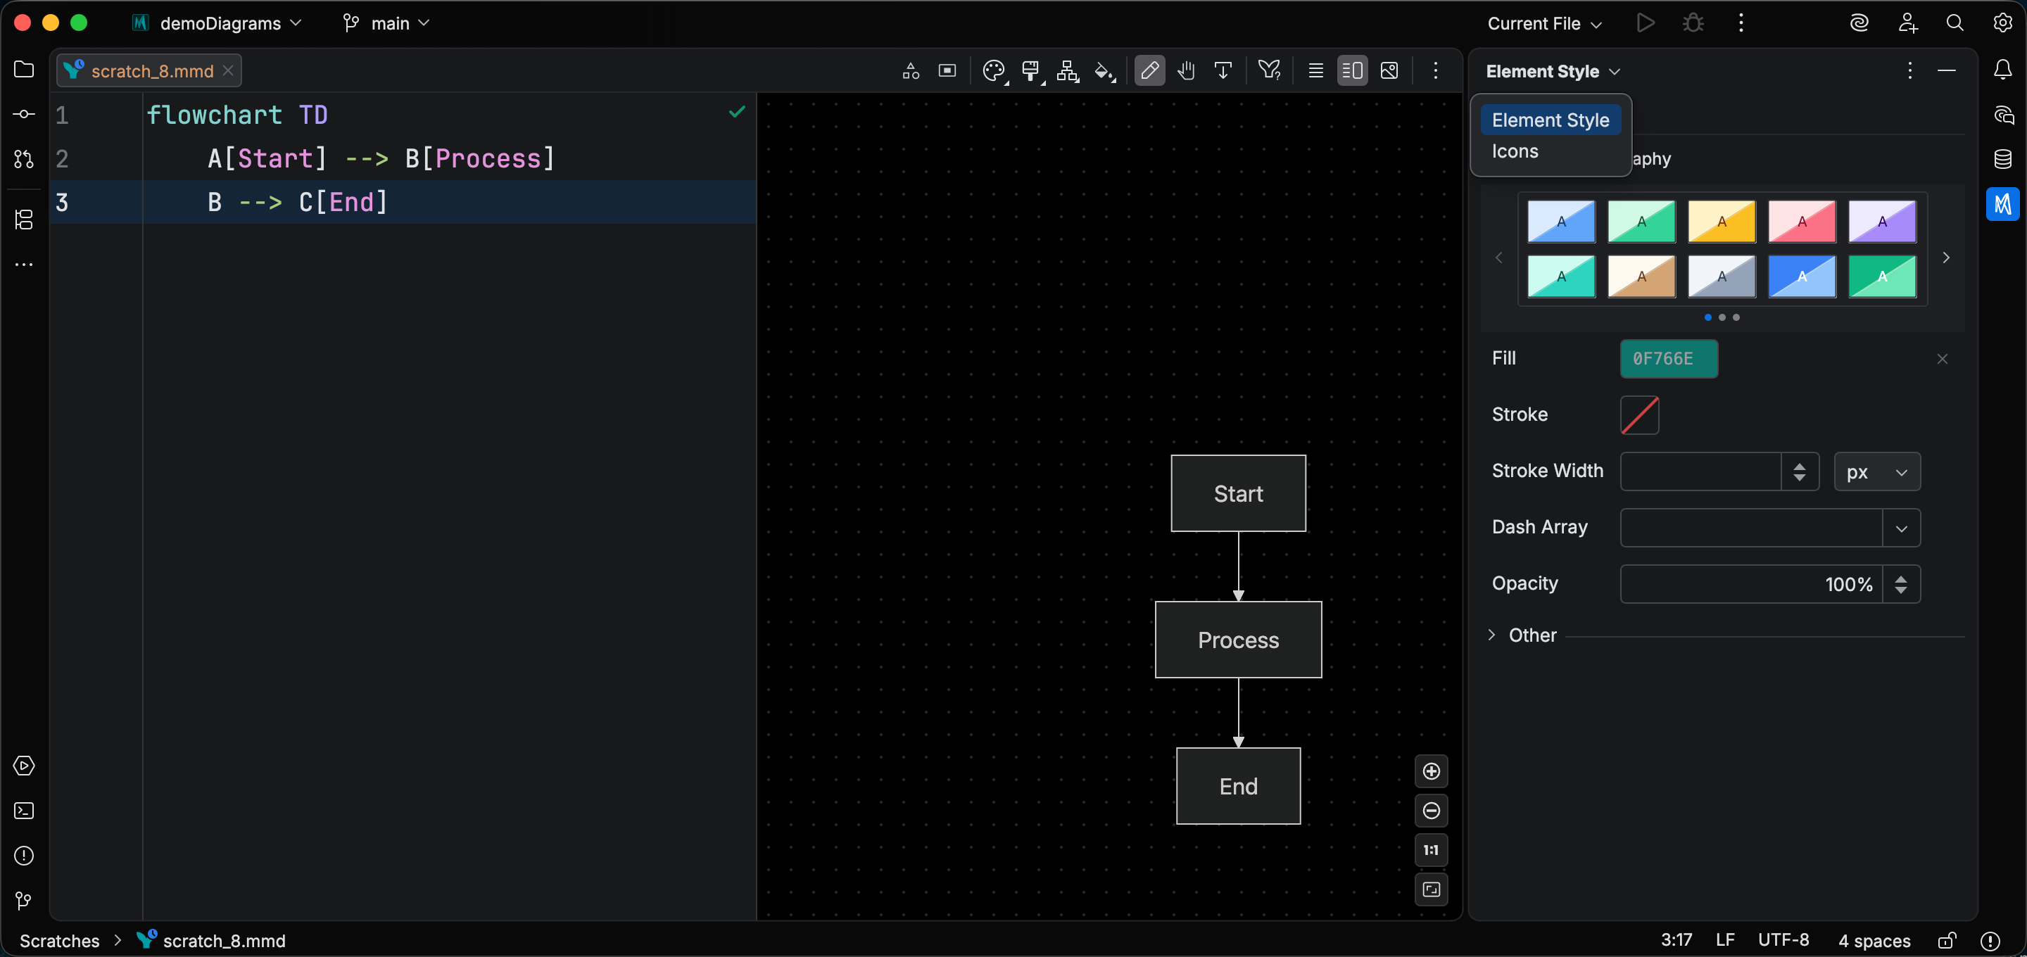Click the Mermaid plugin panel icon on right stripe
The height and width of the screenshot is (957, 2027).
tap(2002, 205)
